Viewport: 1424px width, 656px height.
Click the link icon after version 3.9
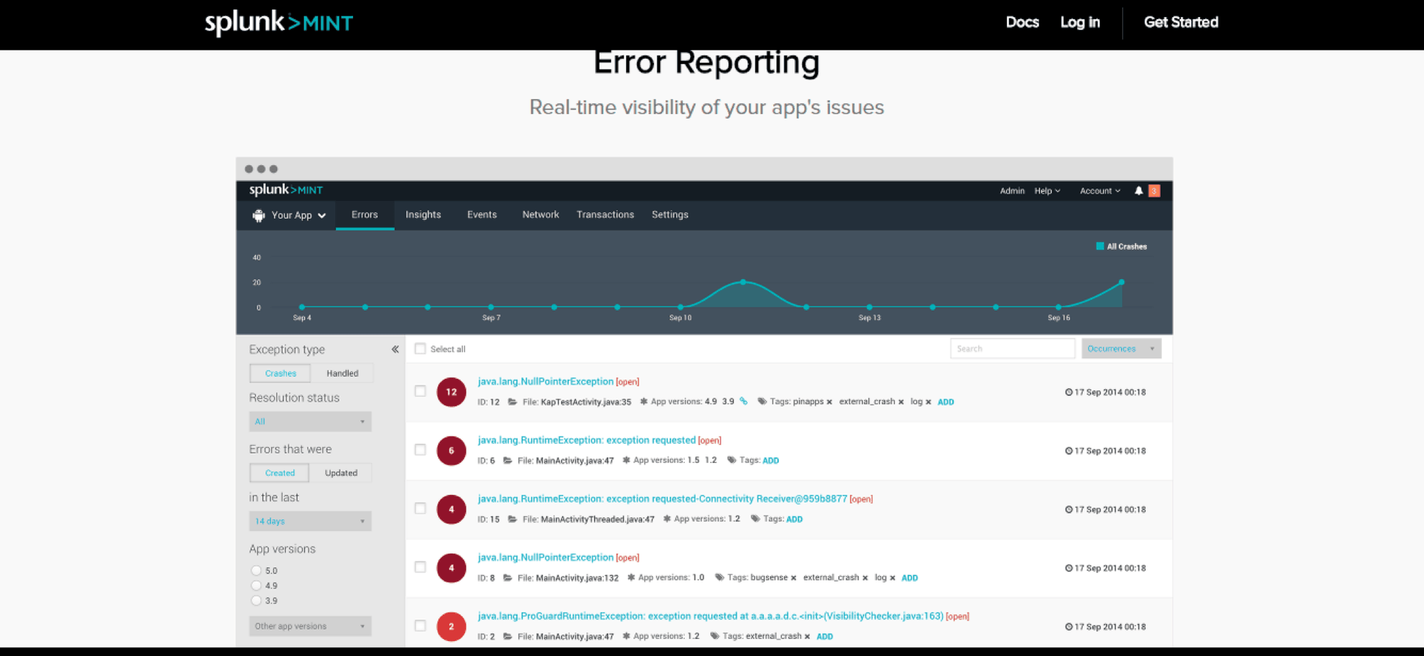click(743, 401)
